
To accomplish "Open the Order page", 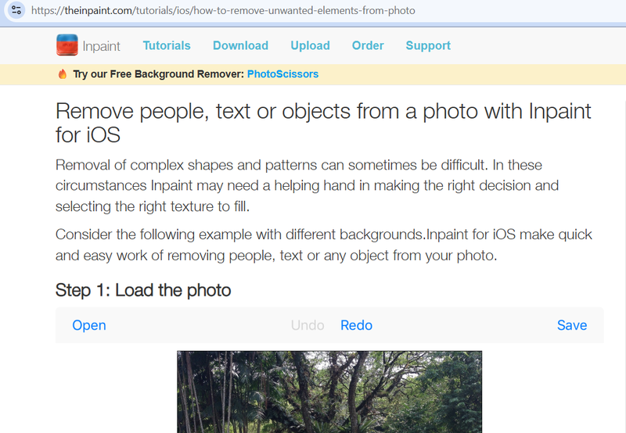I will coord(368,45).
